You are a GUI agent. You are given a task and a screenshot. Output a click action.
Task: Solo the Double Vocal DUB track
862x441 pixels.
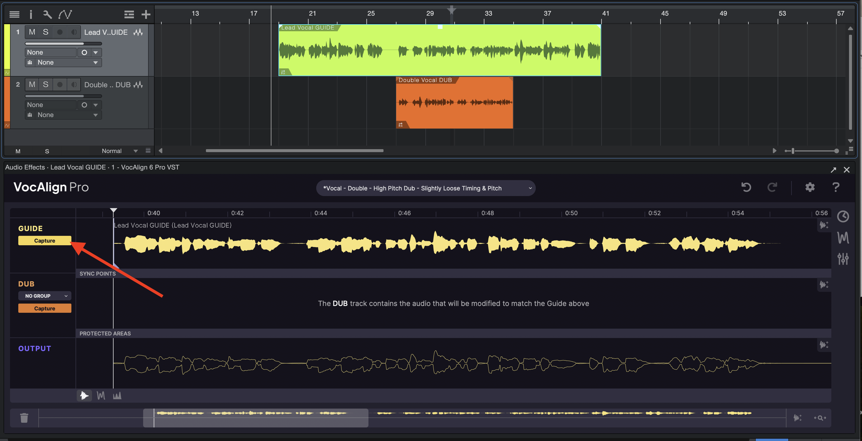[46, 84]
